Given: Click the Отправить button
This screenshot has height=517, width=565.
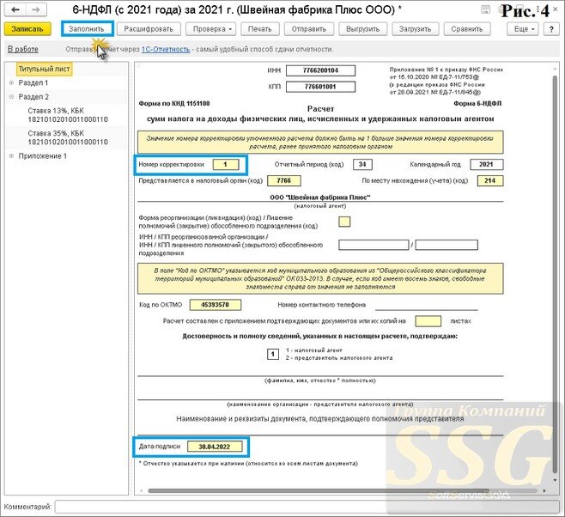Looking at the screenshot, I should (309, 29).
